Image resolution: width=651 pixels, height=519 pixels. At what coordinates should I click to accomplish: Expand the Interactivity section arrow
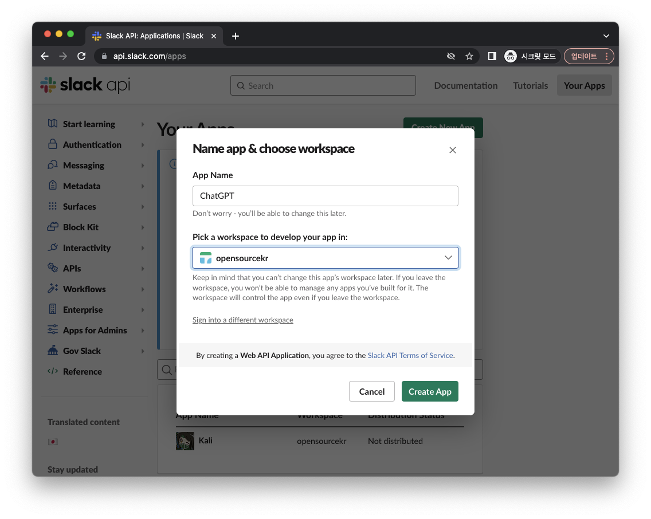[x=142, y=248]
